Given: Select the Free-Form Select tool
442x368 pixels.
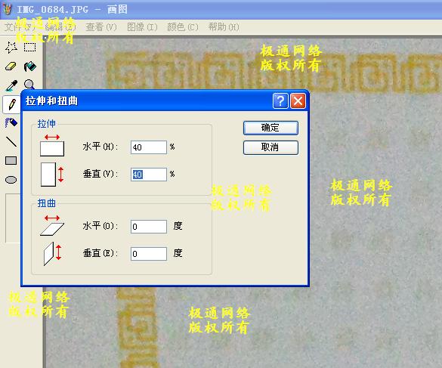Looking at the screenshot, I should point(11,48).
